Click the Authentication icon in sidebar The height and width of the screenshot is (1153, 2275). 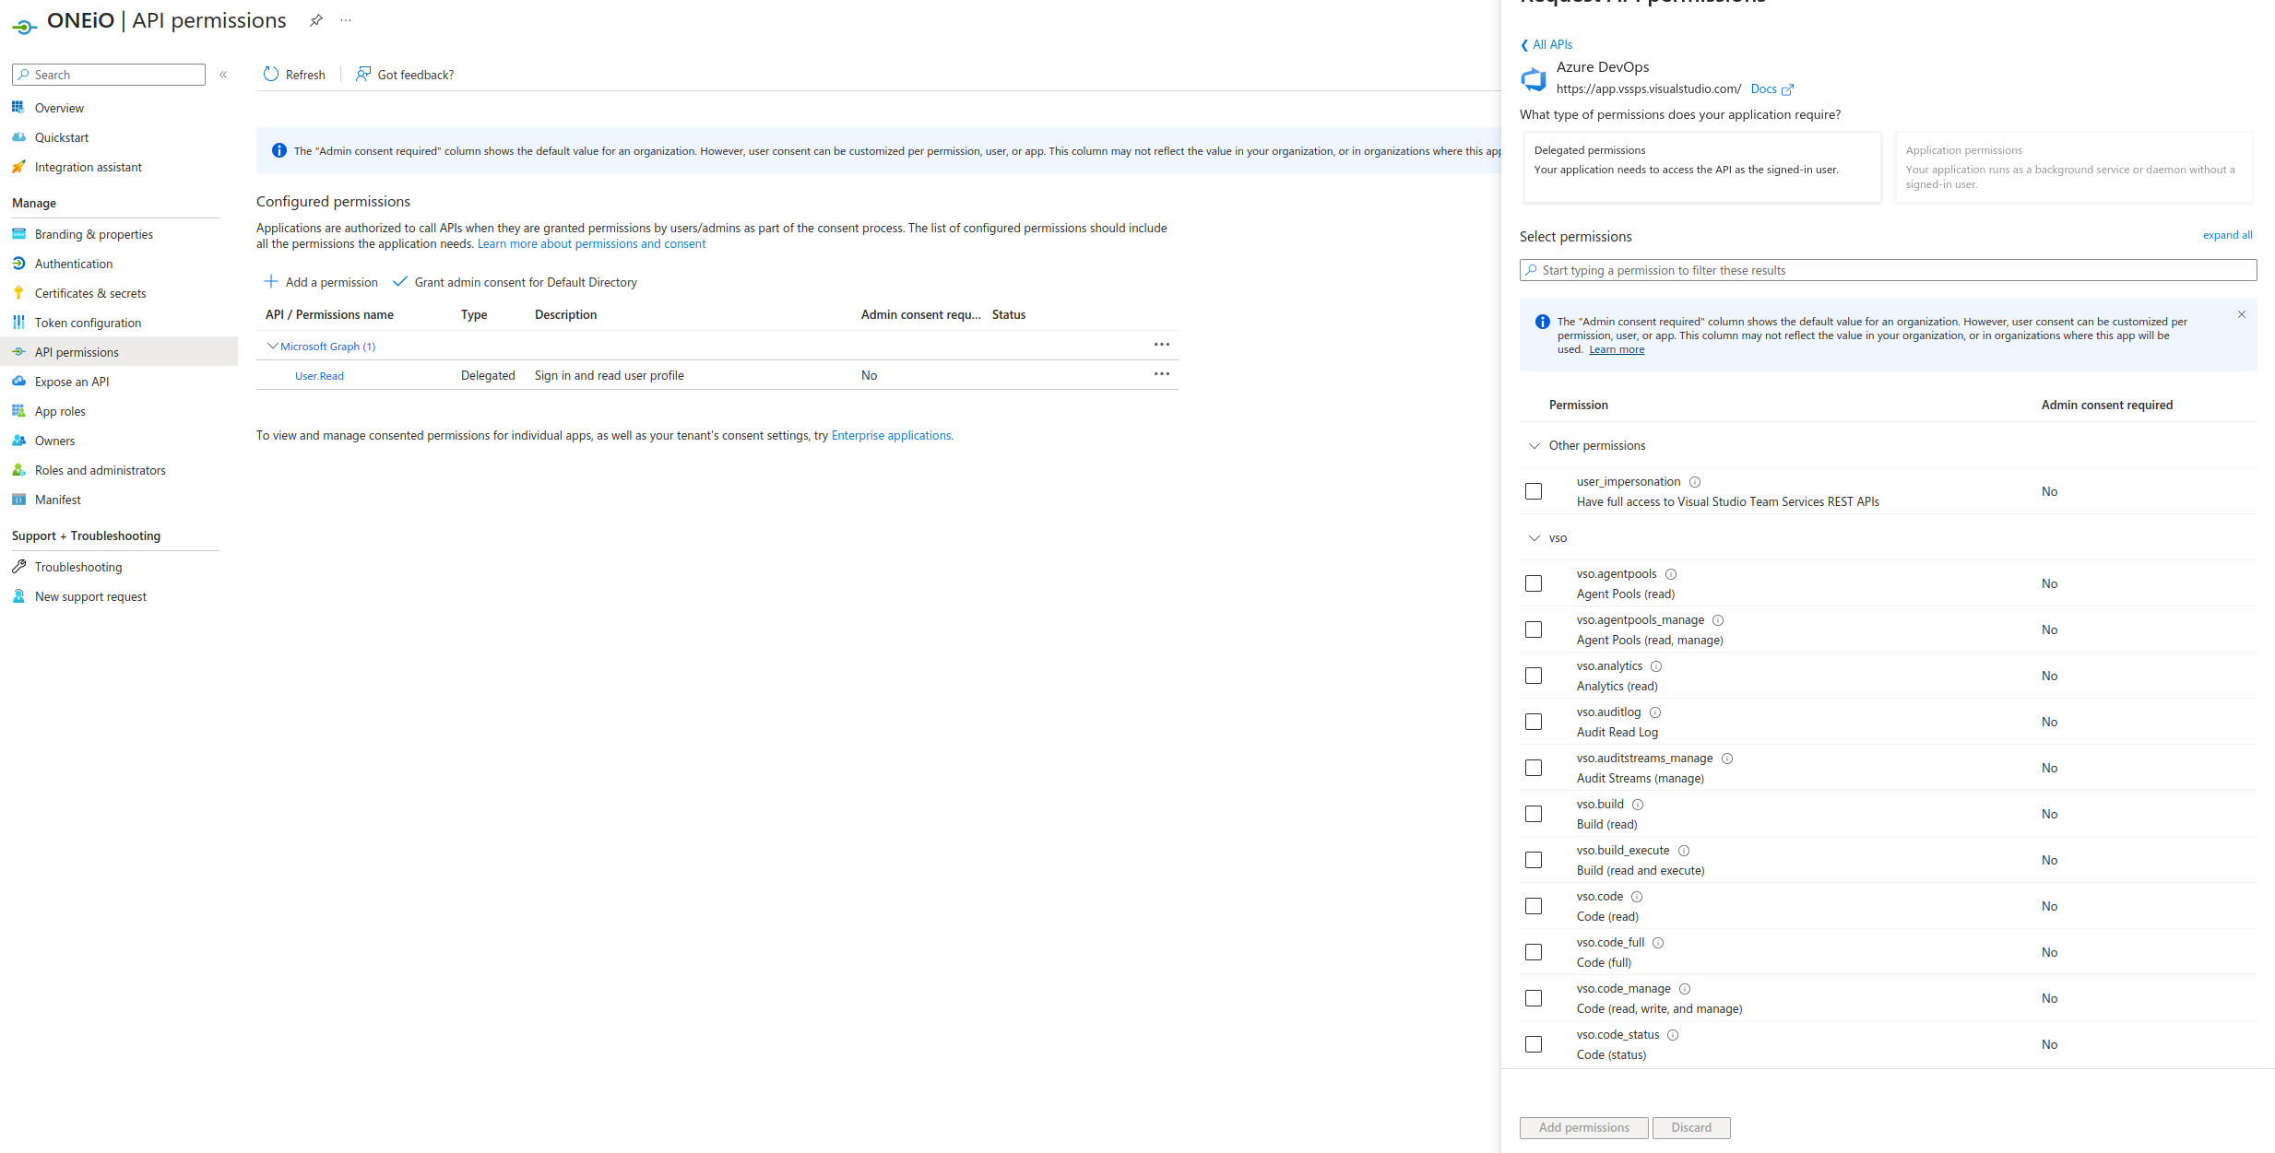pos(18,264)
